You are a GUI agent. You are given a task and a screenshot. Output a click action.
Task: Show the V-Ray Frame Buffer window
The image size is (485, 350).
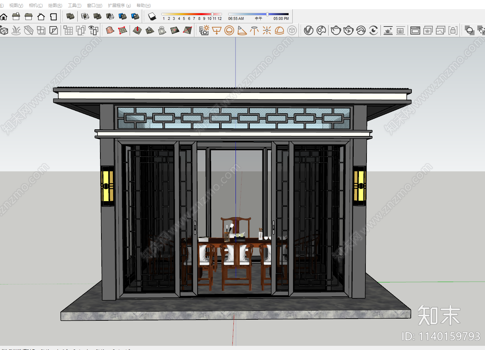(x=415, y=31)
